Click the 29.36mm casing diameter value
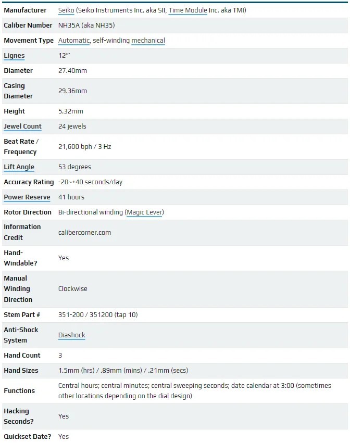The height and width of the screenshot is (443, 350). click(x=72, y=91)
